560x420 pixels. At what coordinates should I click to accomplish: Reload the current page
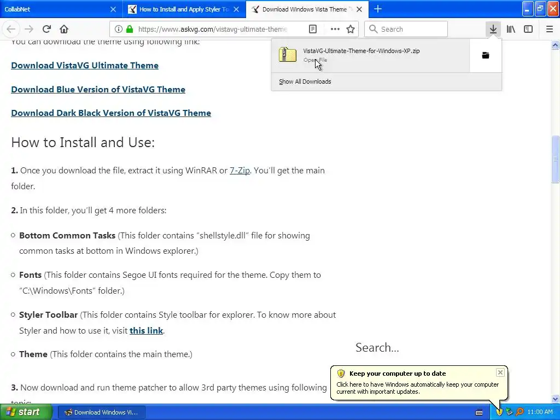46,29
